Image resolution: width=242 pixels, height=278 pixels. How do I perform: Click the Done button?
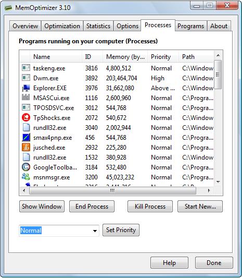214,263
